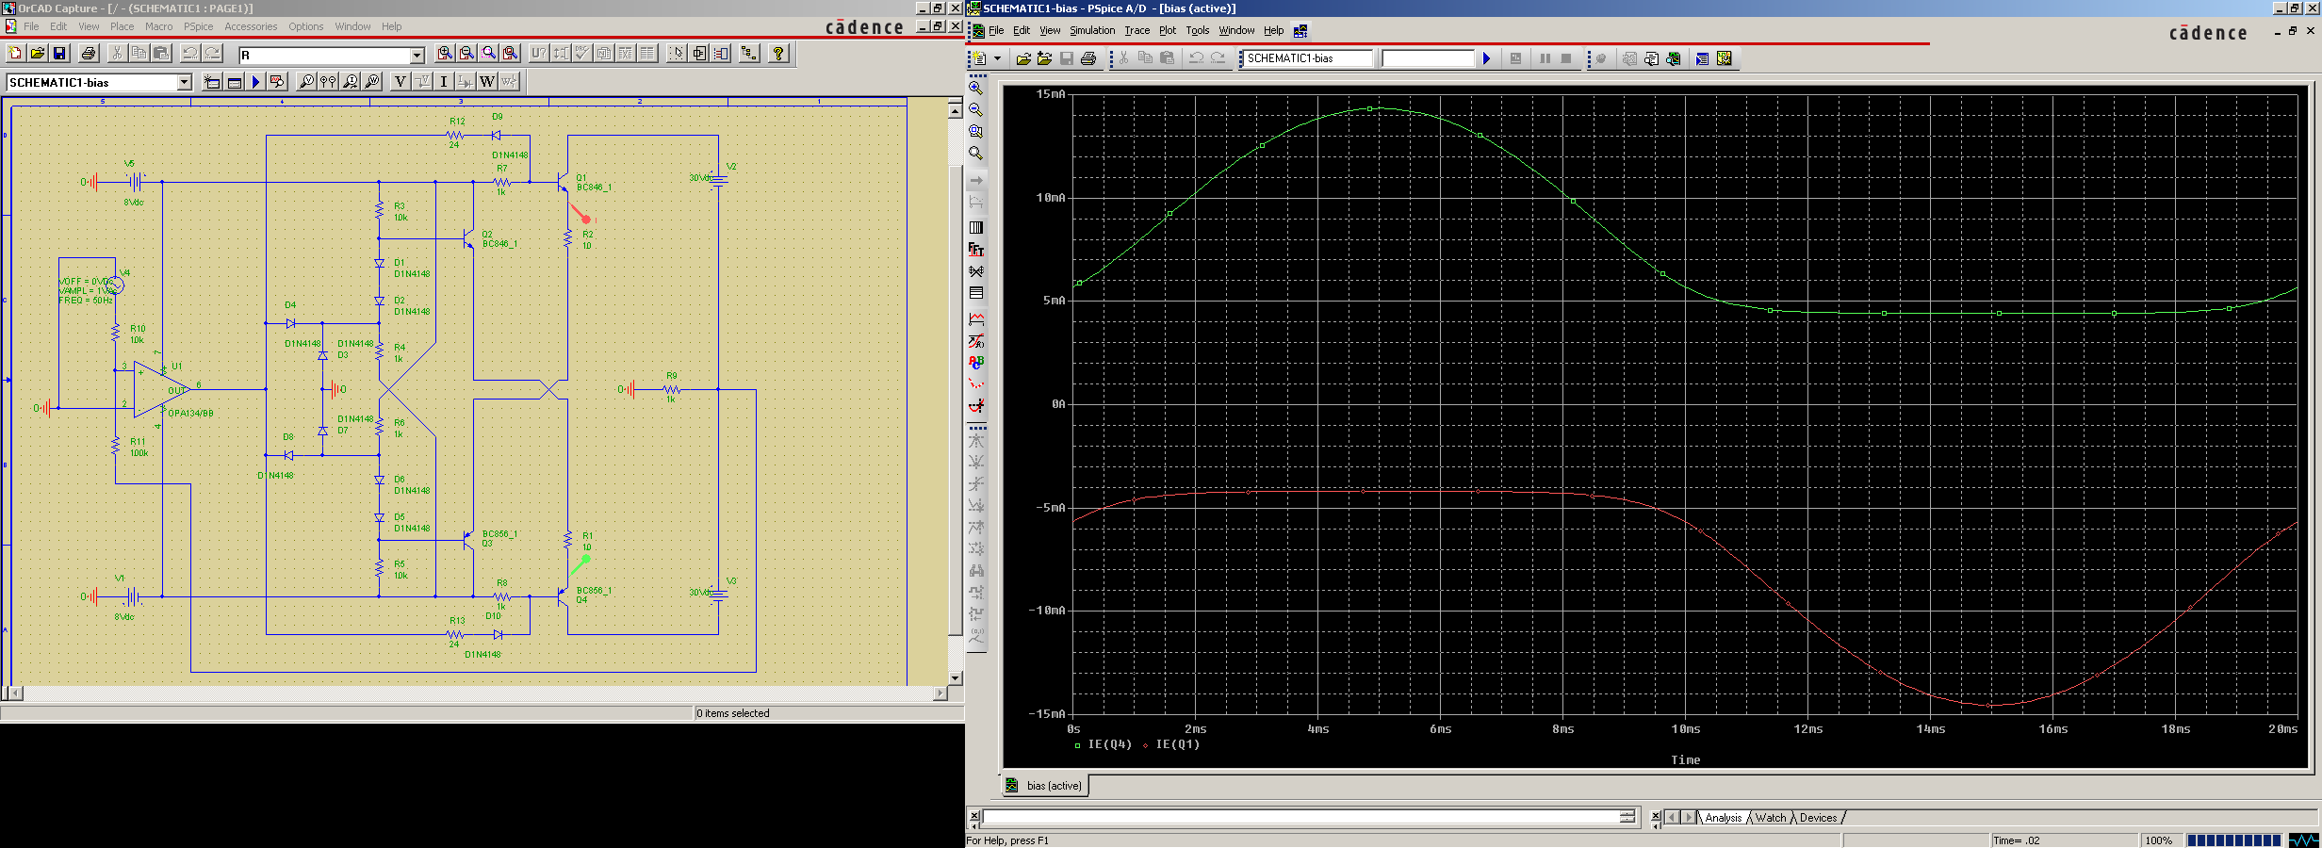
Task: Zoom in on the schematic page
Action: [445, 54]
